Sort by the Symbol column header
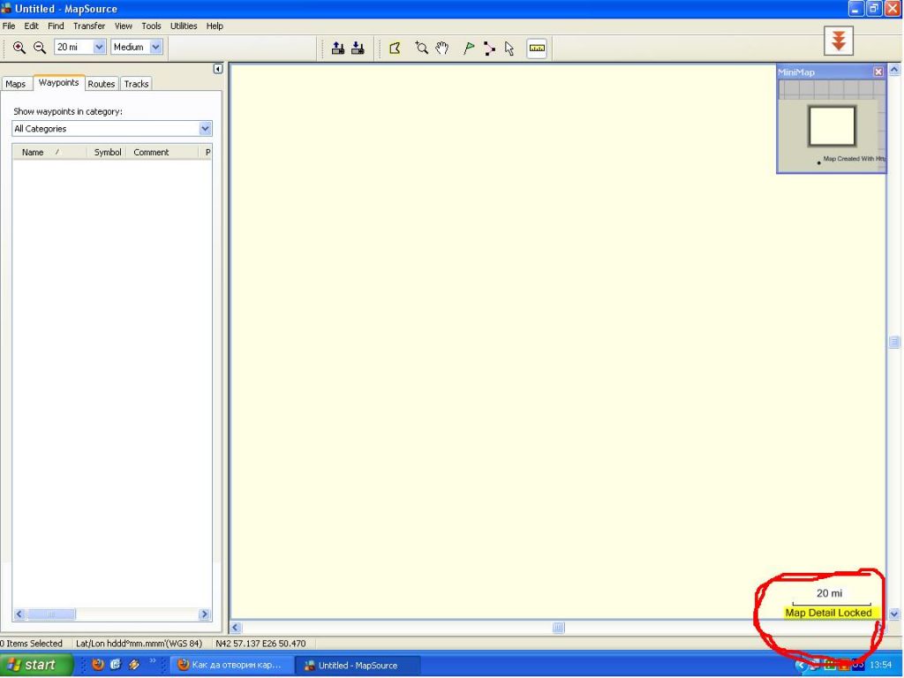 107,152
